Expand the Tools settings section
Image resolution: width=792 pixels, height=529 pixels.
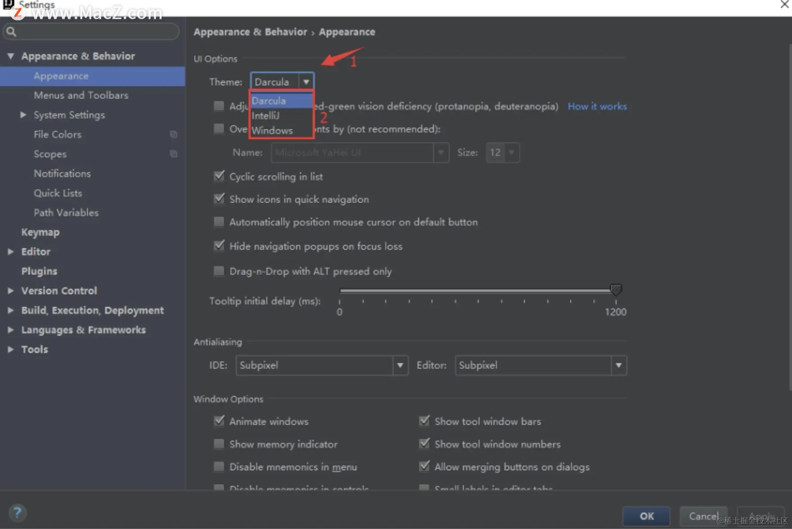point(10,349)
